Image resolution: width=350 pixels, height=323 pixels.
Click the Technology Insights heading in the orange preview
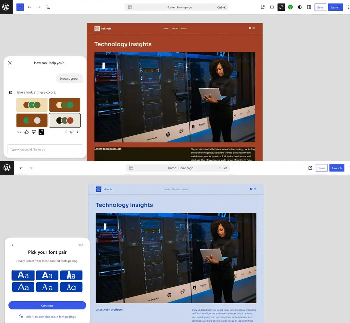(123, 44)
